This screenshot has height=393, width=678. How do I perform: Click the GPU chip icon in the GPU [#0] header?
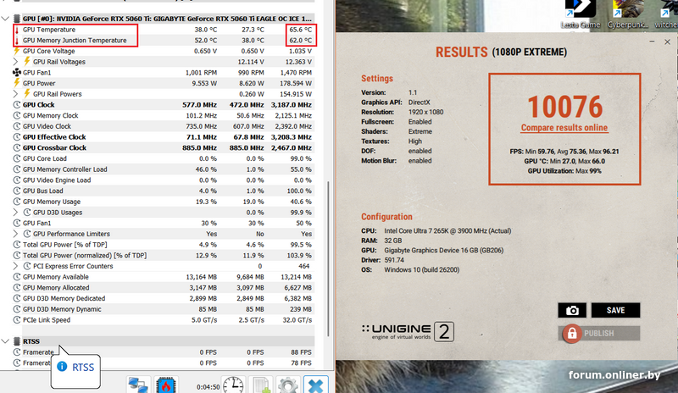click(x=17, y=19)
